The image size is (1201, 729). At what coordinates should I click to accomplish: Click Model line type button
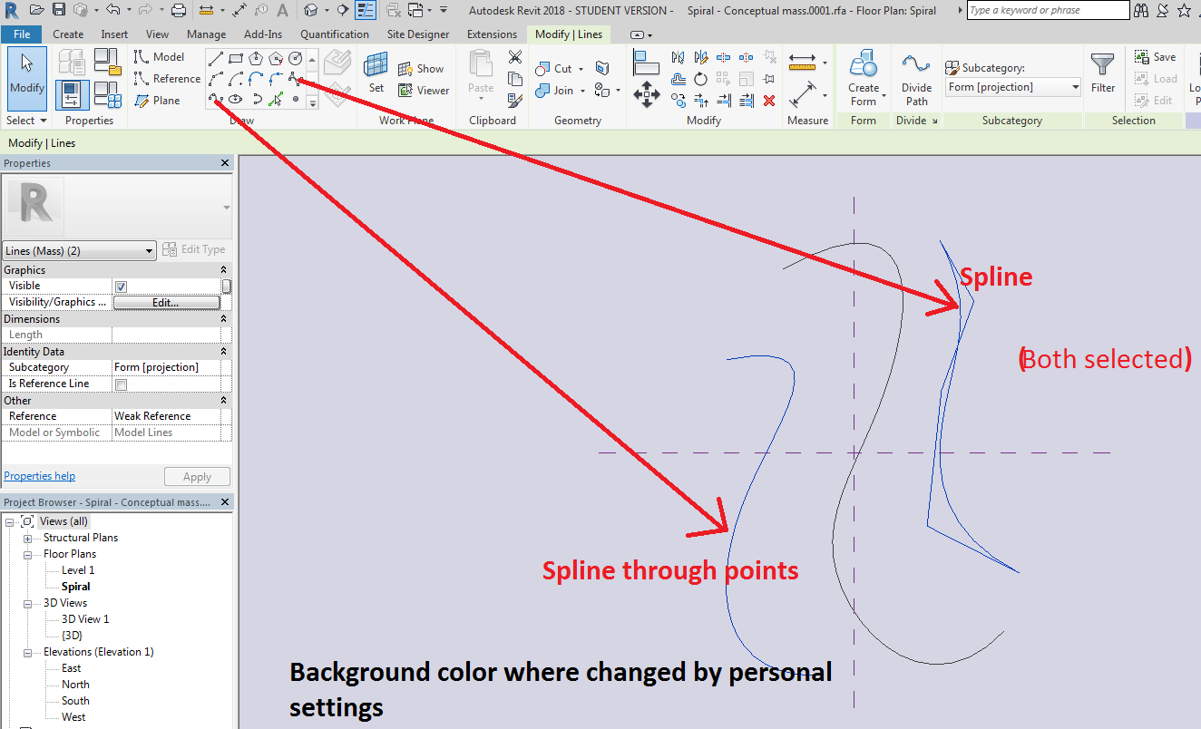(x=159, y=57)
